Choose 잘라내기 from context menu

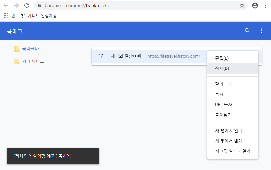click(233, 84)
